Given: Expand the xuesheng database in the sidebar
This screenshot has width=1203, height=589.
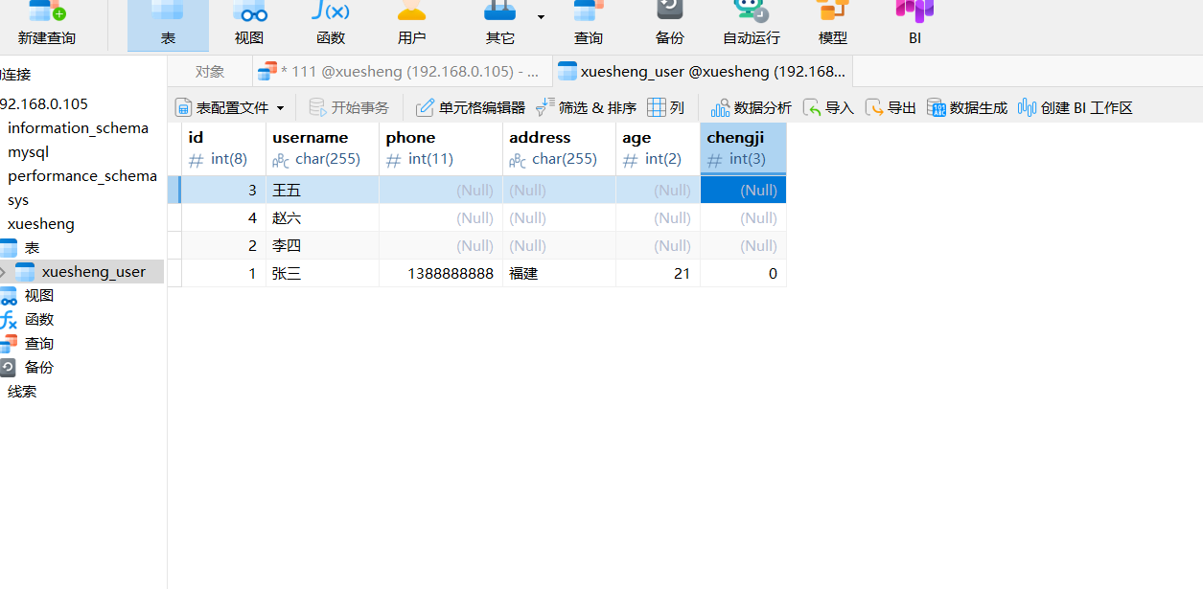Looking at the screenshot, I should [40, 223].
